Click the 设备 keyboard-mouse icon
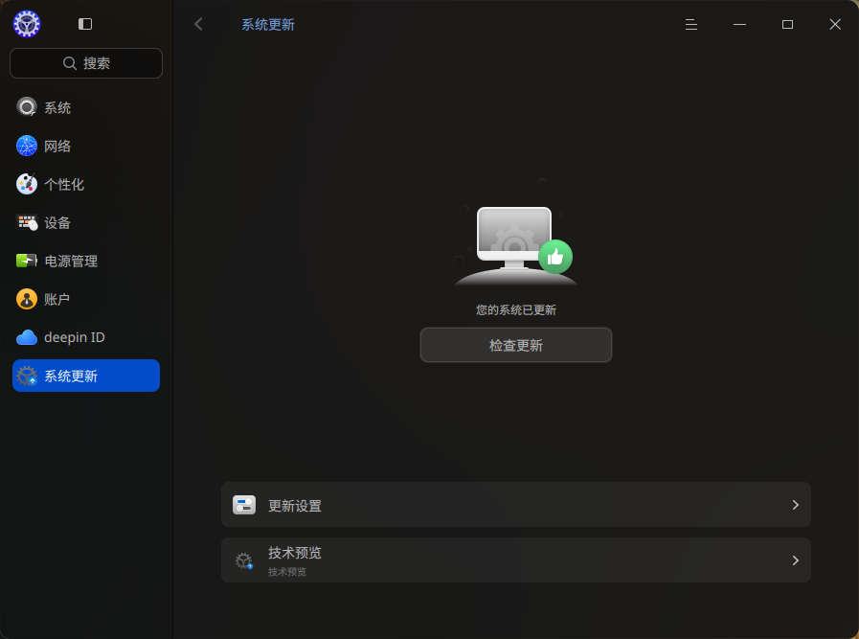This screenshot has width=859, height=639. (26, 222)
